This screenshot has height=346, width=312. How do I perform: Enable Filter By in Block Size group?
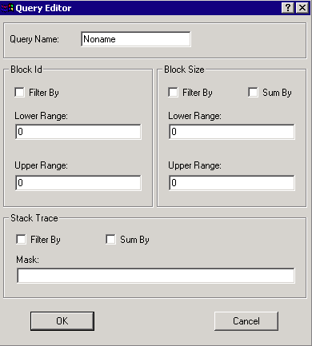tap(173, 93)
